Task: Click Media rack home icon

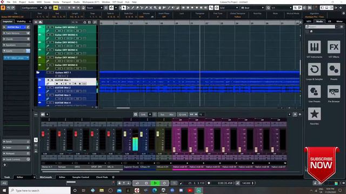Action: (x=311, y=31)
